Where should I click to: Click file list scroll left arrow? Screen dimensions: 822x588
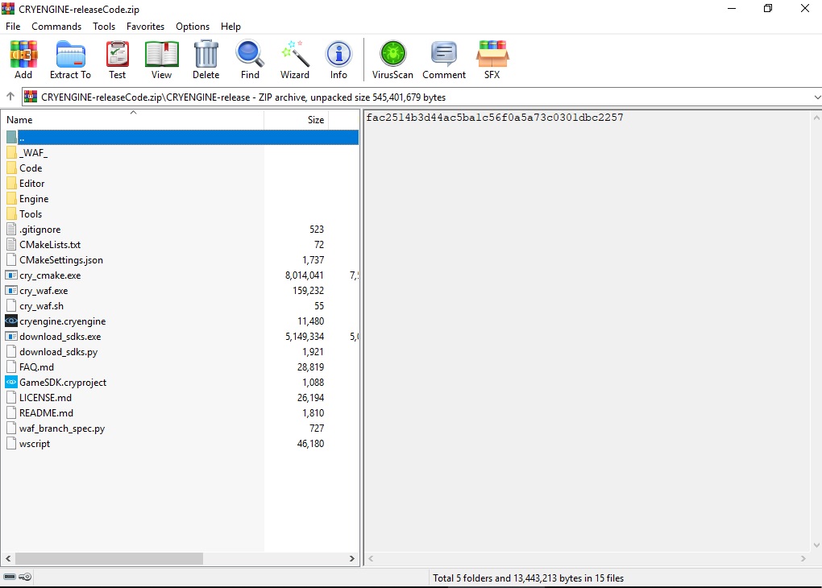[8, 559]
